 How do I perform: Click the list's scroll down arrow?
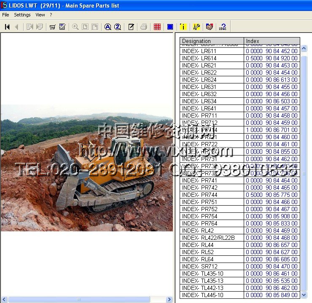tap(304, 295)
